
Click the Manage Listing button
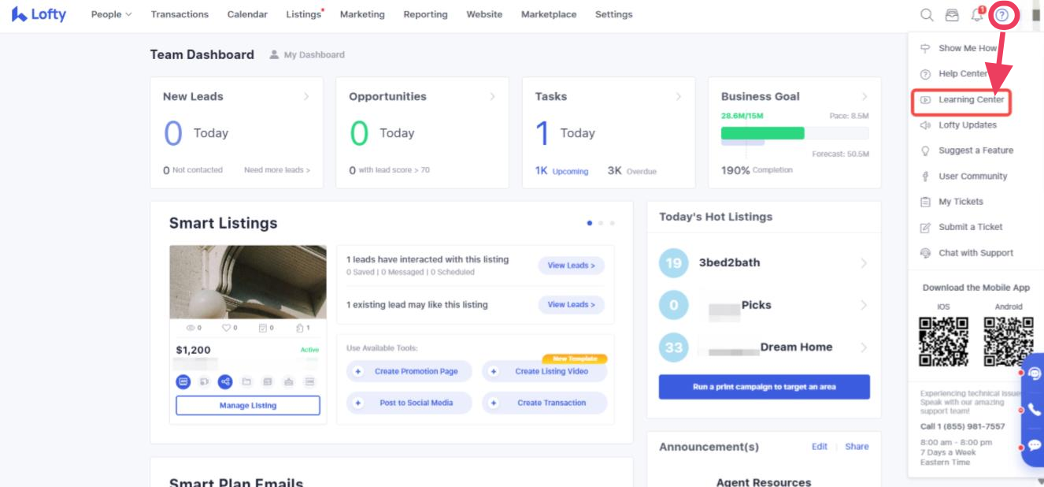click(247, 405)
